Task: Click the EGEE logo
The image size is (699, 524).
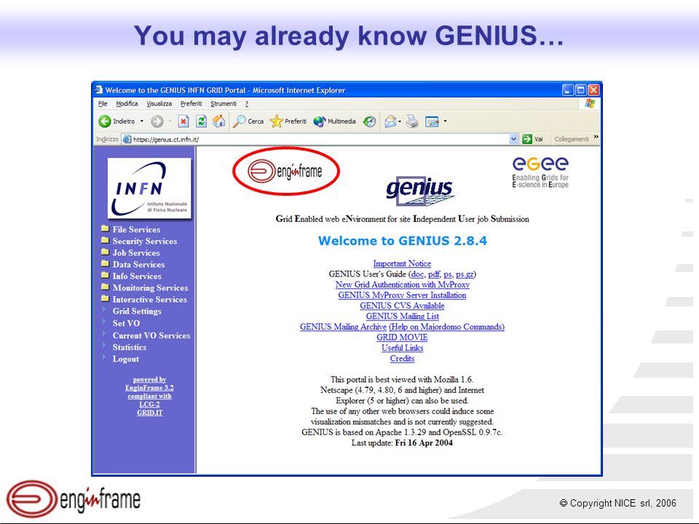Action: [x=540, y=172]
